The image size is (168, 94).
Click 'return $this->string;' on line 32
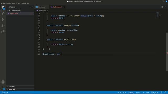(x=62, y=44)
